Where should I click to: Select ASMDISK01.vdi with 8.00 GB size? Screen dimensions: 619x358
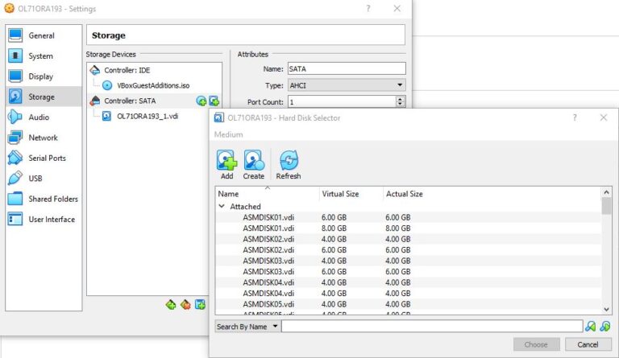coord(409,228)
